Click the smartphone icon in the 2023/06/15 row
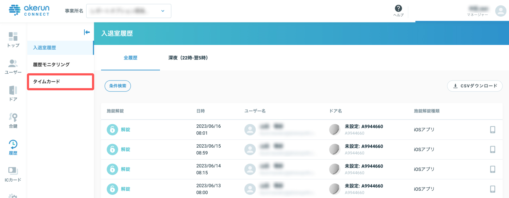Viewport: 509px width, 198px height. point(493,149)
